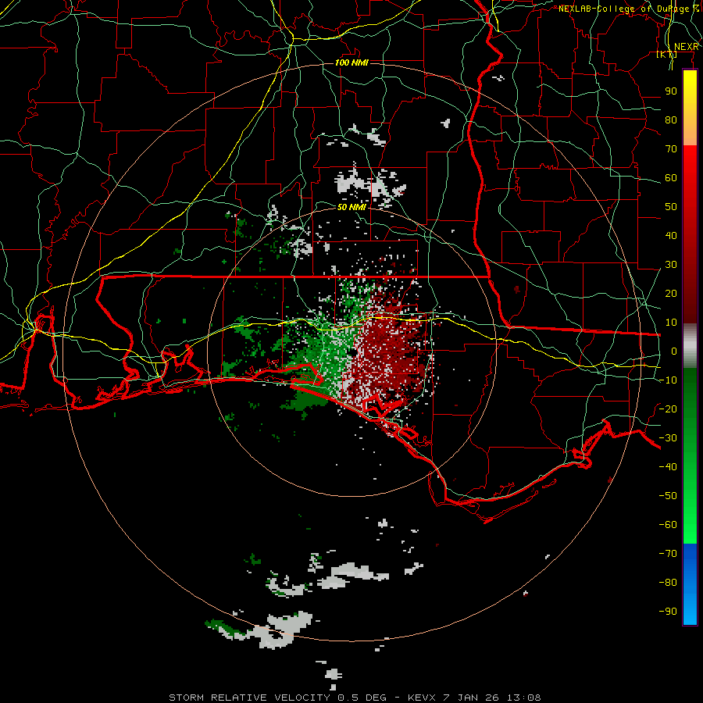This screenshot has width=703, height=703.
Task: Click the blue bottom segment of color bar
Action: pos(690,584)
